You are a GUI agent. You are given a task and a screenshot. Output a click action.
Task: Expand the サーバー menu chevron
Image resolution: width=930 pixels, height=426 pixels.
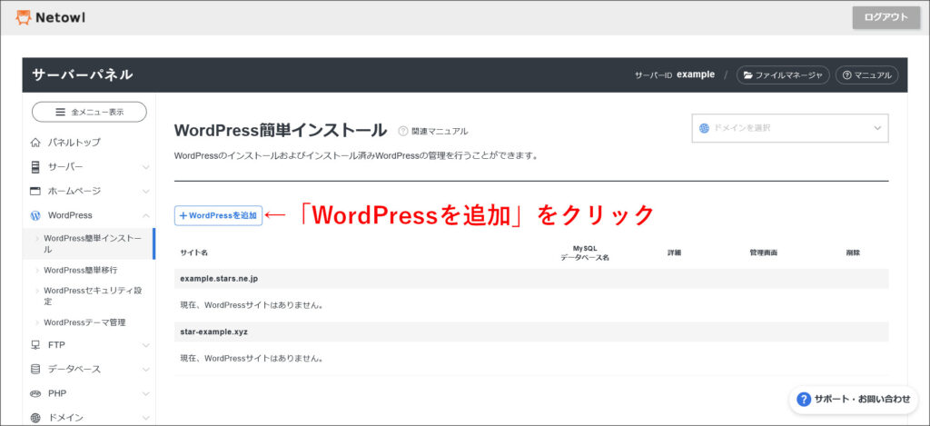click(x=146, y=167)
